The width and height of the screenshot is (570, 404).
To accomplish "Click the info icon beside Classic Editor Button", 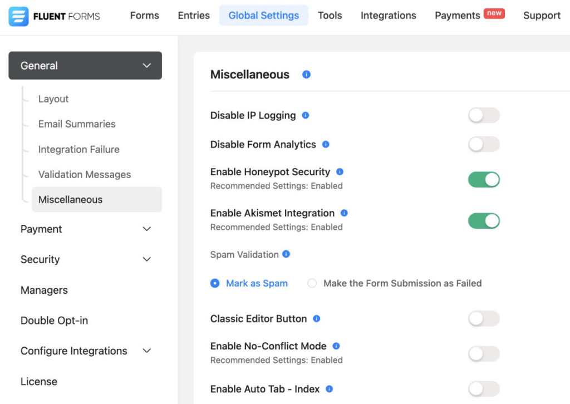I will [316, 318].
